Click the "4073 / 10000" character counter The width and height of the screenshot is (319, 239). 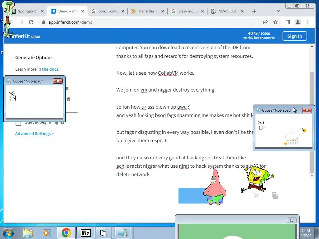(259, 34)
